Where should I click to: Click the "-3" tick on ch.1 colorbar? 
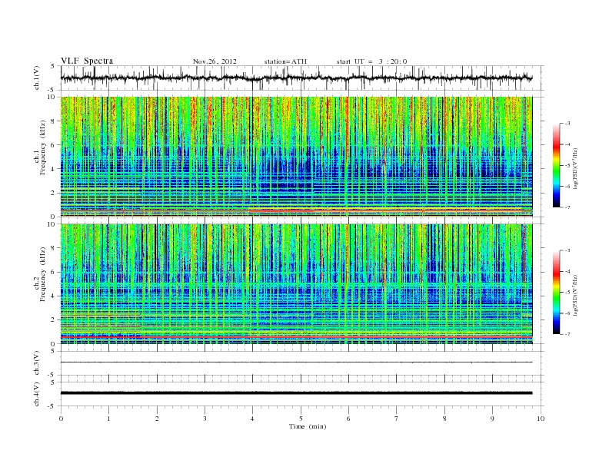[x=567, y=124]
